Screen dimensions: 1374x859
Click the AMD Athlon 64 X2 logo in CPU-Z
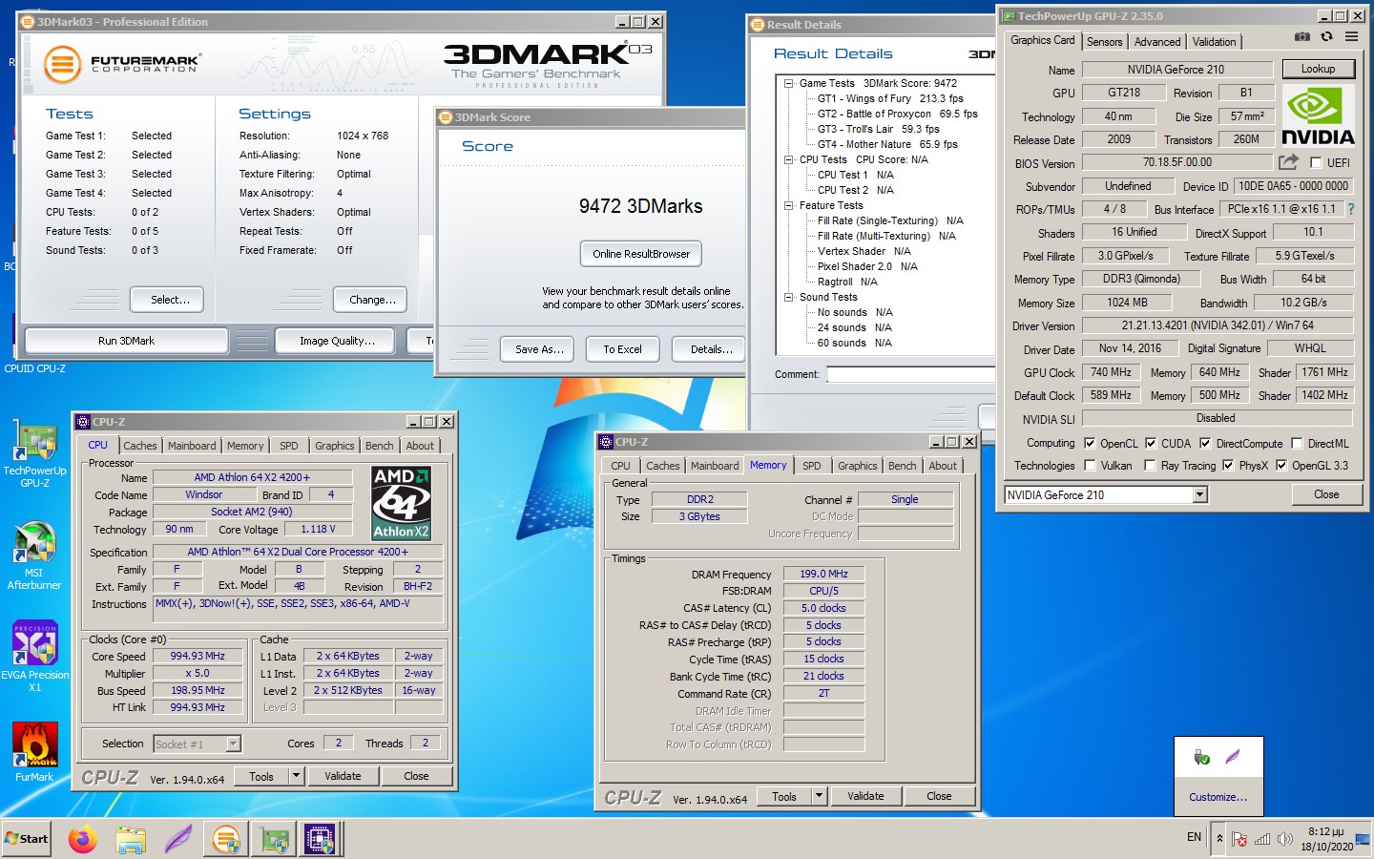(x=401, y=503)
